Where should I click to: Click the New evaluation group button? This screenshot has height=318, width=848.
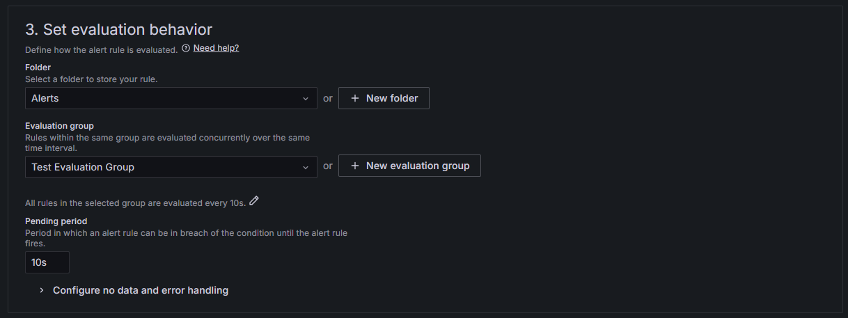click(409, 166)
